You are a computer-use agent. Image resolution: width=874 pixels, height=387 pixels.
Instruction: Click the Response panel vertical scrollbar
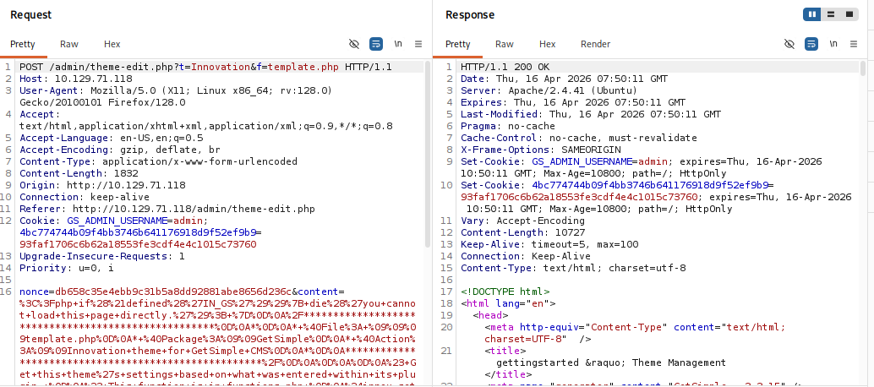[863, 152]
